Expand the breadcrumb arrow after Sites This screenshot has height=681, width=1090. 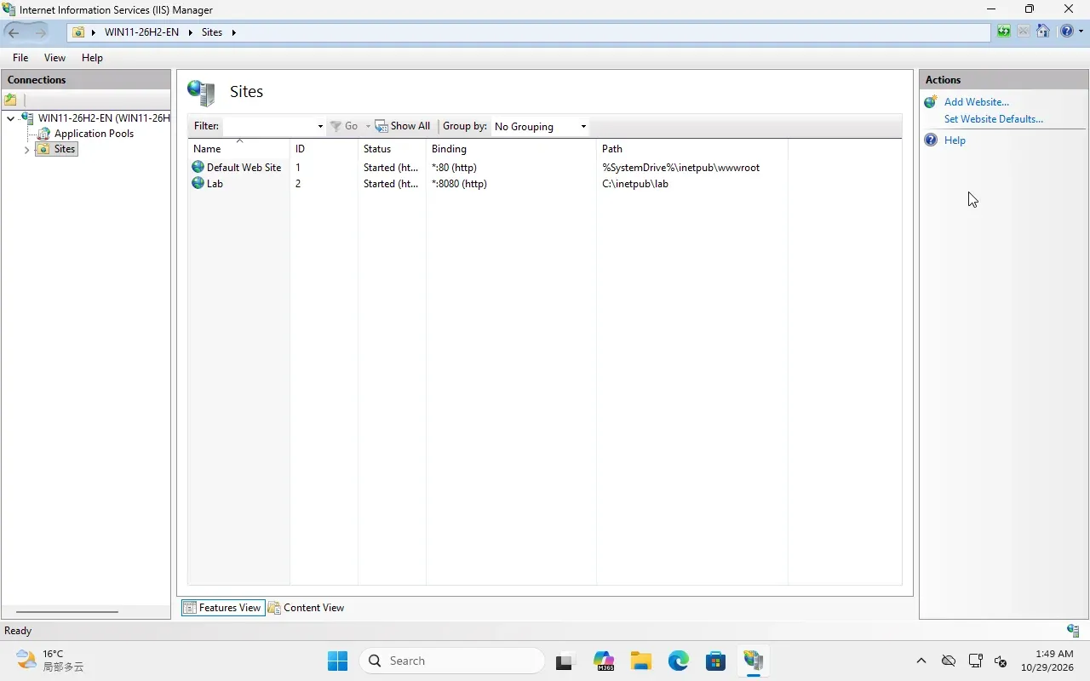click(x=233, y=32)
